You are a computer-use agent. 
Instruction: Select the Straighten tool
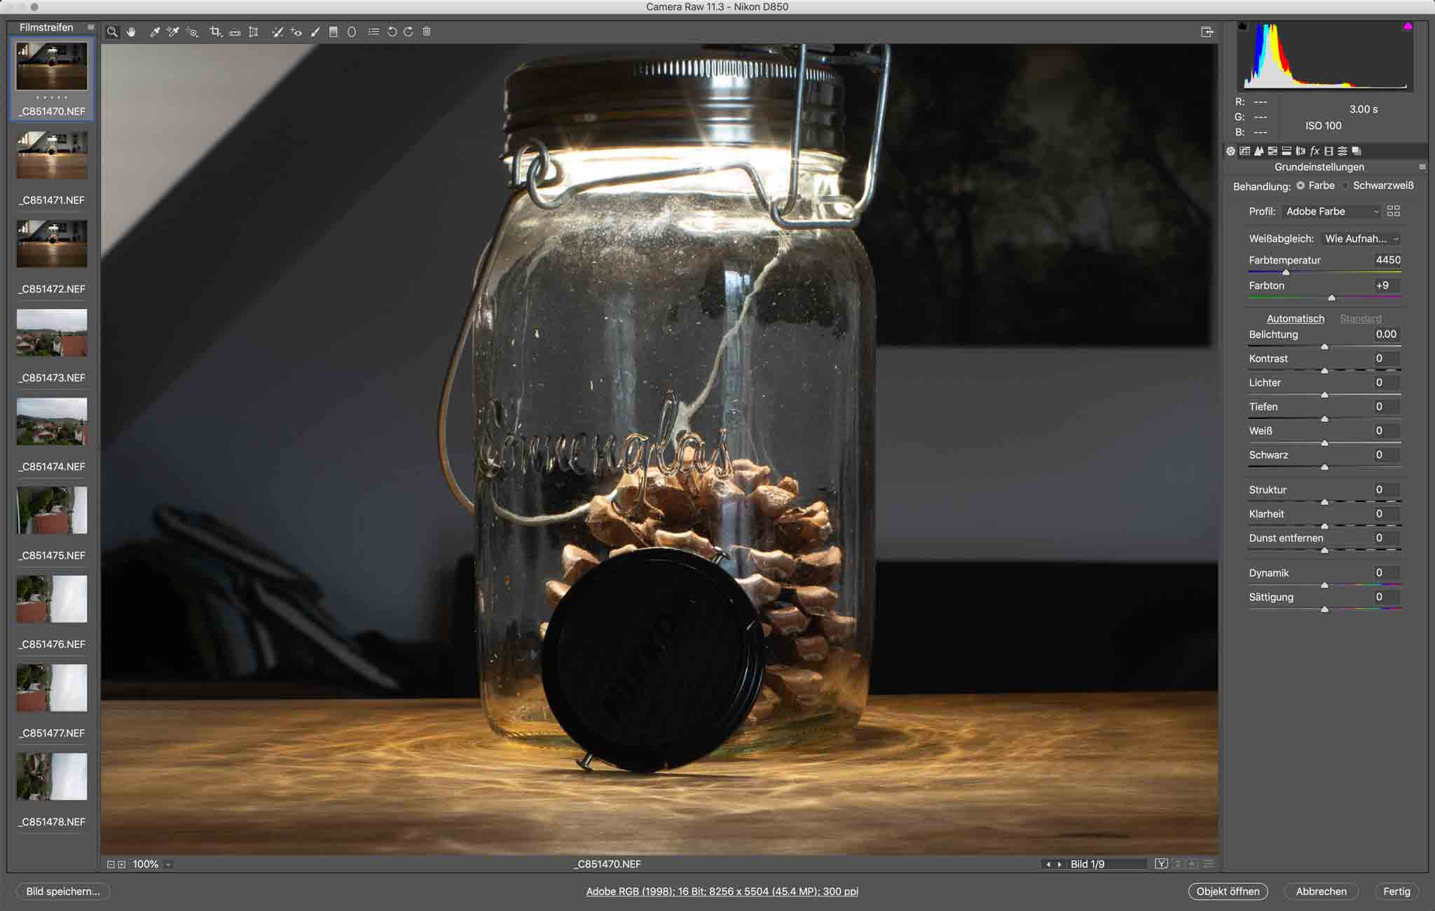pos(235,32)
